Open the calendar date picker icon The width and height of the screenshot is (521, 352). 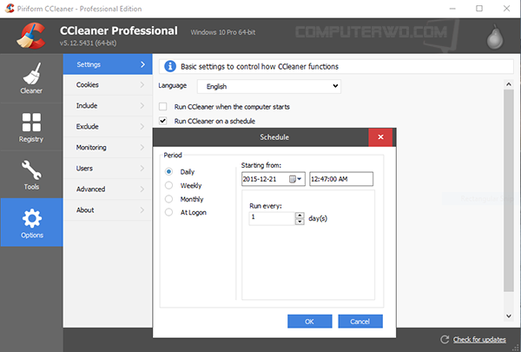(295, 179)
